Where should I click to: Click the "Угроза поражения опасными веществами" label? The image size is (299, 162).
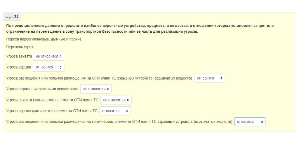[x=42, y=89]
